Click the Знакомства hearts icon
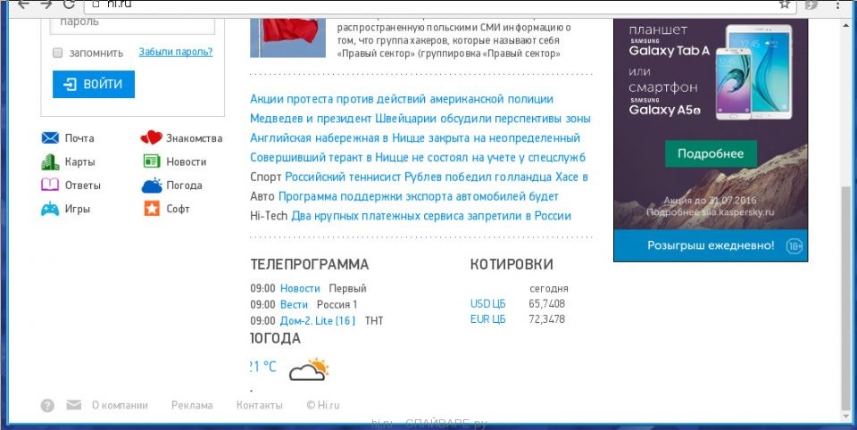 151,138
